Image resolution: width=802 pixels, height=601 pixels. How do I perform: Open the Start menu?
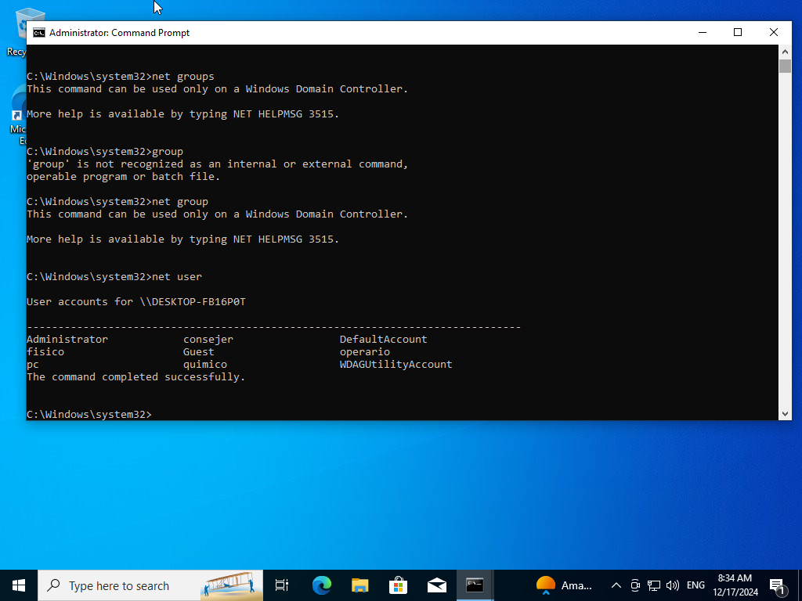[17, 585]
